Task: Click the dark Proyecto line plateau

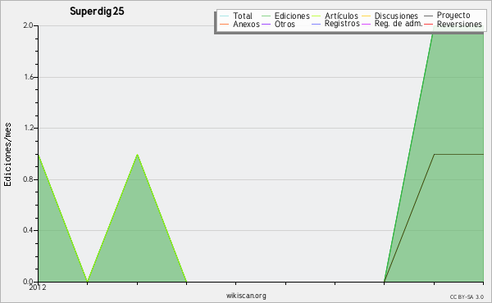Action: pyautogui.click(x=458, y=154)
